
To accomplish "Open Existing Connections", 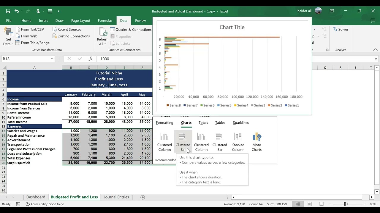I will [71, 36].
